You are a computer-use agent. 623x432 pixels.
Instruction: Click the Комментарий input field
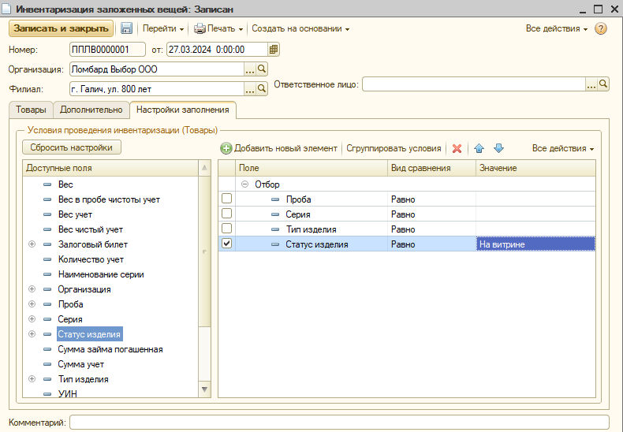(x=339, y=422)
